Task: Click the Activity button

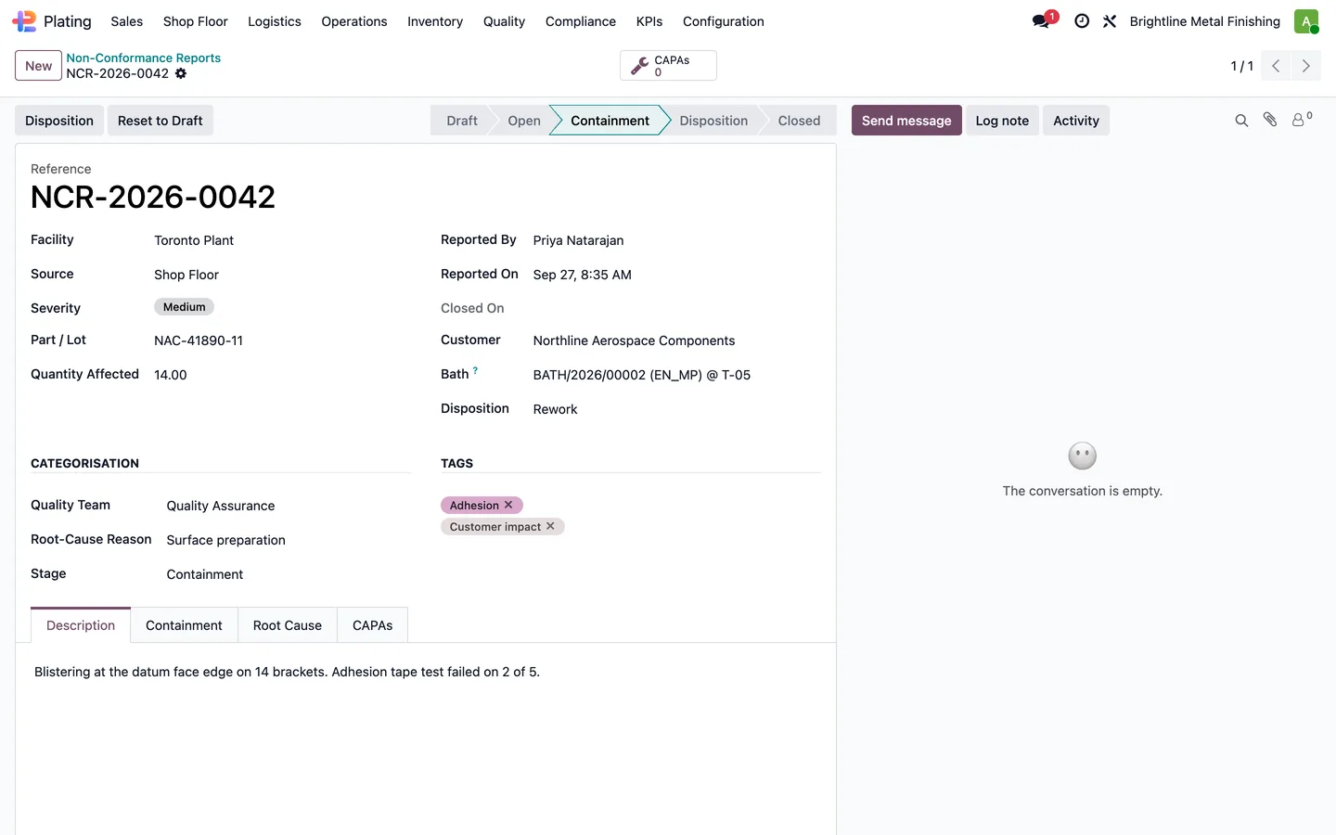Action: coord(1076,121)
